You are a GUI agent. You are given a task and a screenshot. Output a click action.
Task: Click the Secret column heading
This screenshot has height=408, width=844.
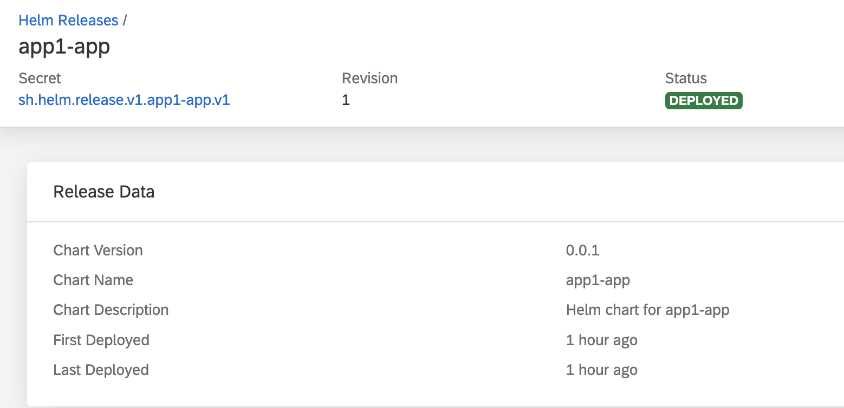pyautogui.click(x=39, y=78)
